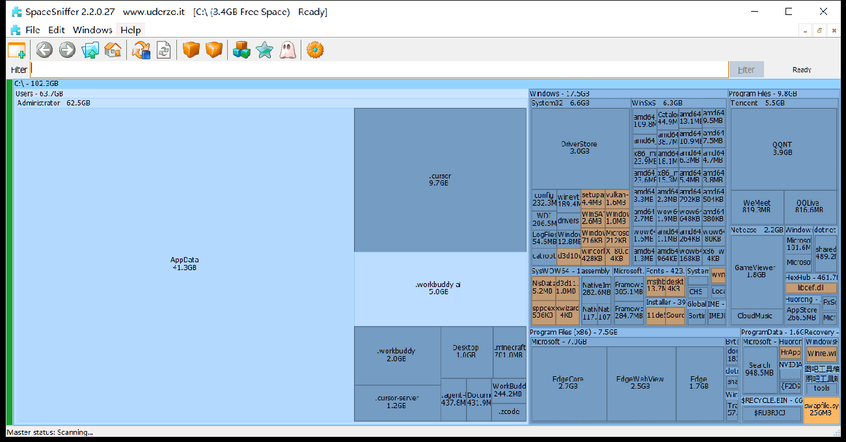The image size is (846, 442).
Task: Focus the Filter text input field
Action: pyautogui.click(x=379, y=70)
